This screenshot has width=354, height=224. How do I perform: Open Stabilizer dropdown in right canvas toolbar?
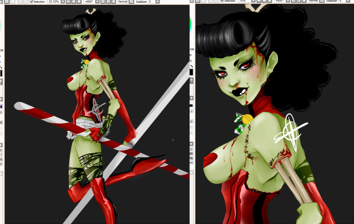(x=348, y=1)
